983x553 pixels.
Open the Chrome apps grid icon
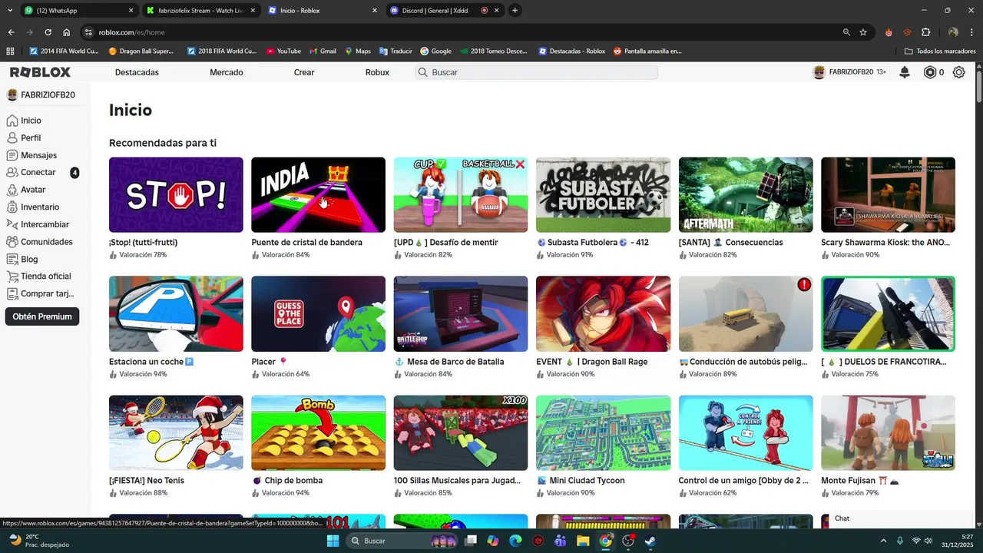pos(10,51)
